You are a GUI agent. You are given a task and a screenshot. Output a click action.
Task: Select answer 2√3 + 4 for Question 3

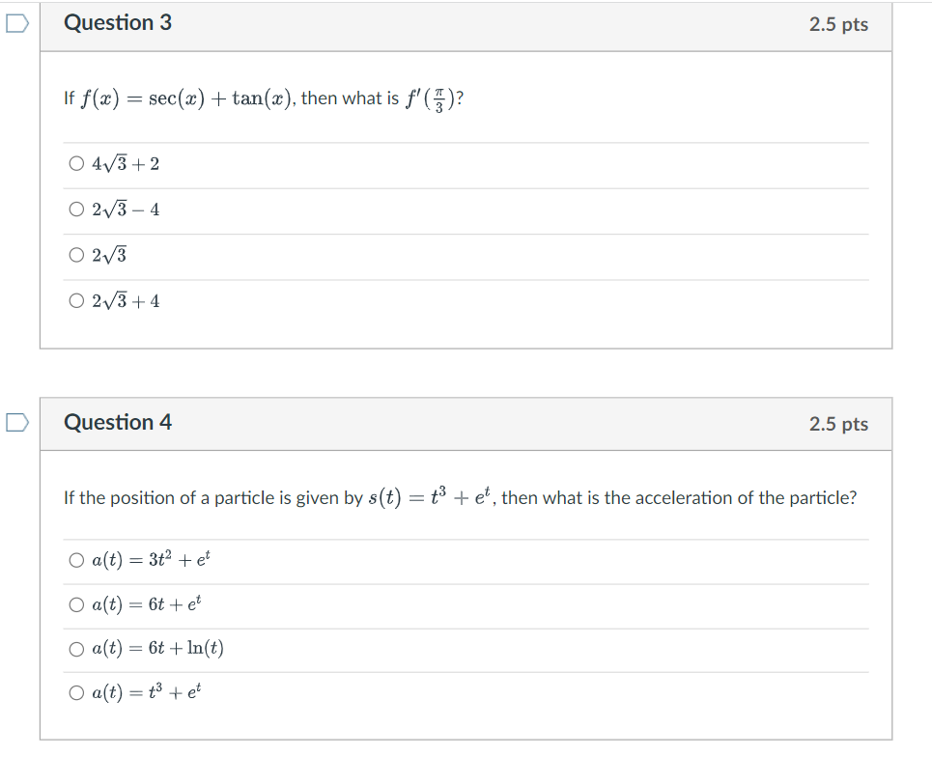pyautogui.click(x=76, y=300)
